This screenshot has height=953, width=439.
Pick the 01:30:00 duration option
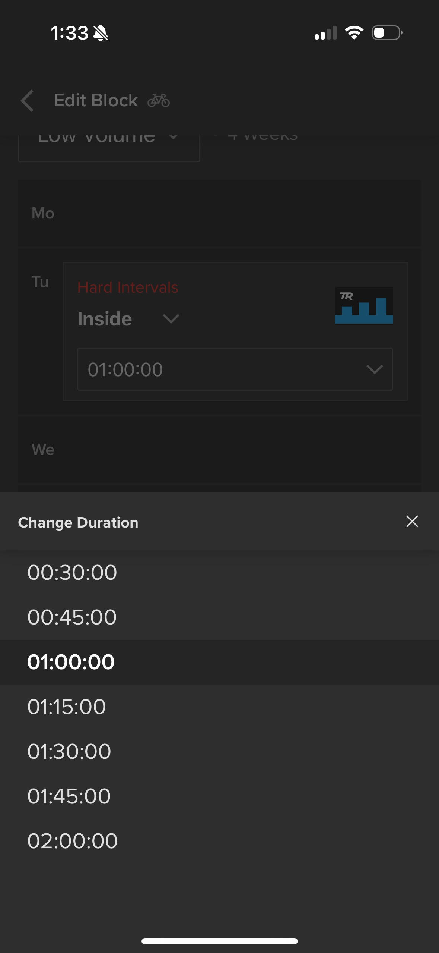point(219,751)
